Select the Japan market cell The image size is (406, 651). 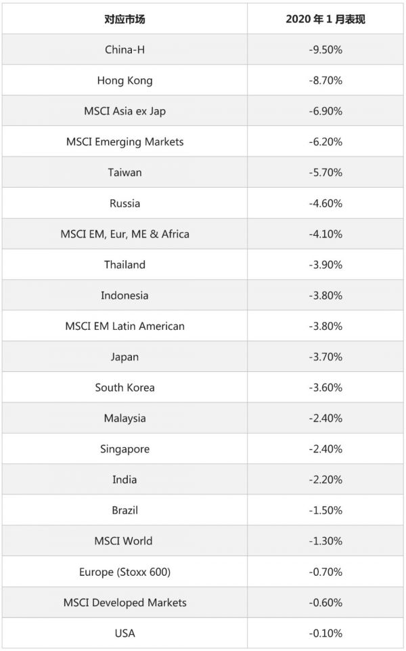pyautogui.click(x=125, y=356)
